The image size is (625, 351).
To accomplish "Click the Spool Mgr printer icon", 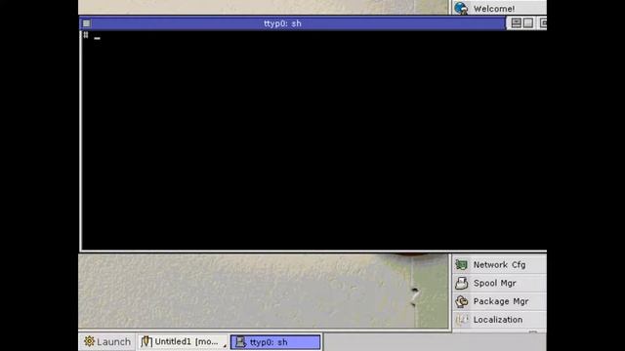I will [x=462, y=283].
